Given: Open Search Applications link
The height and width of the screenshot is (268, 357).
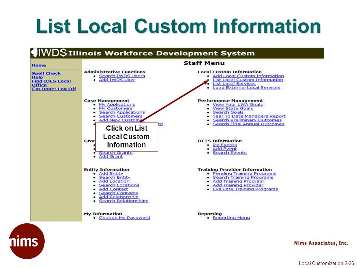Looking at the screenshot, I should [122, 112].
